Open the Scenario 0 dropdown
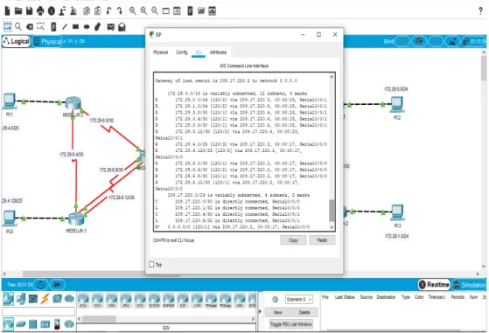Screen dimensions: 489x333 click(299, 299)
